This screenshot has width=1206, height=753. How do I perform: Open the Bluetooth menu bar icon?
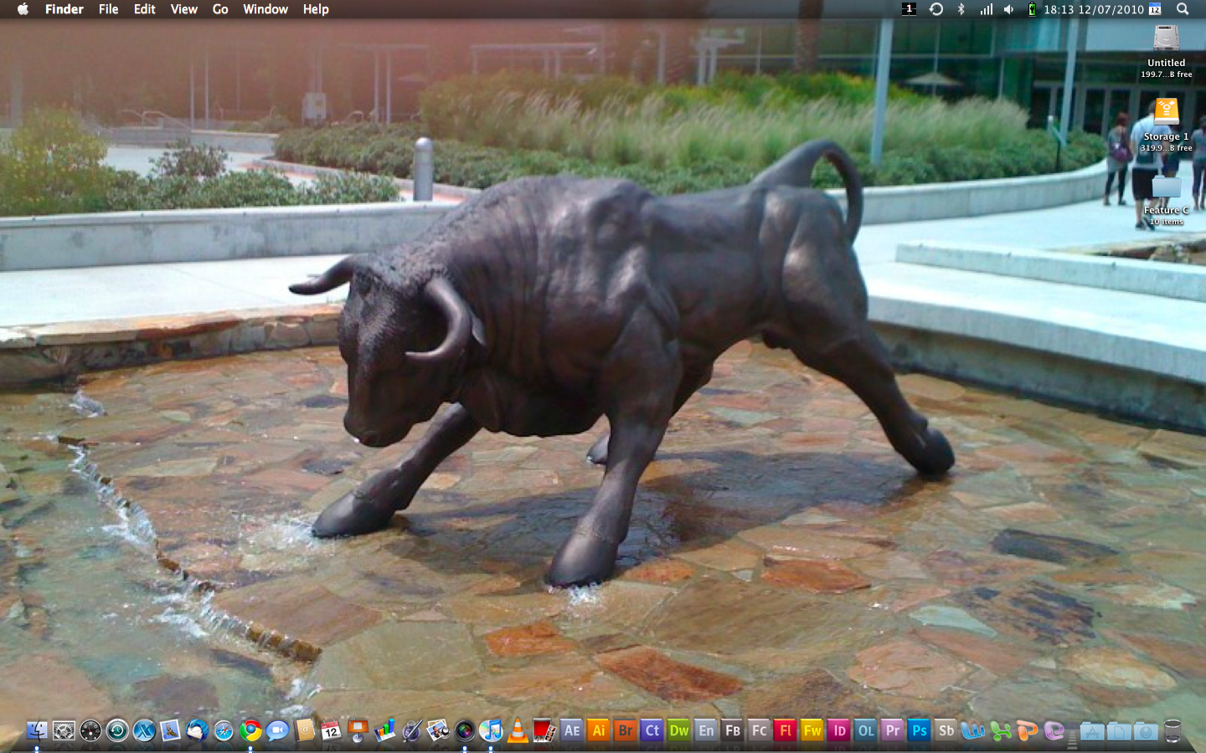click(x=961, y=9)
